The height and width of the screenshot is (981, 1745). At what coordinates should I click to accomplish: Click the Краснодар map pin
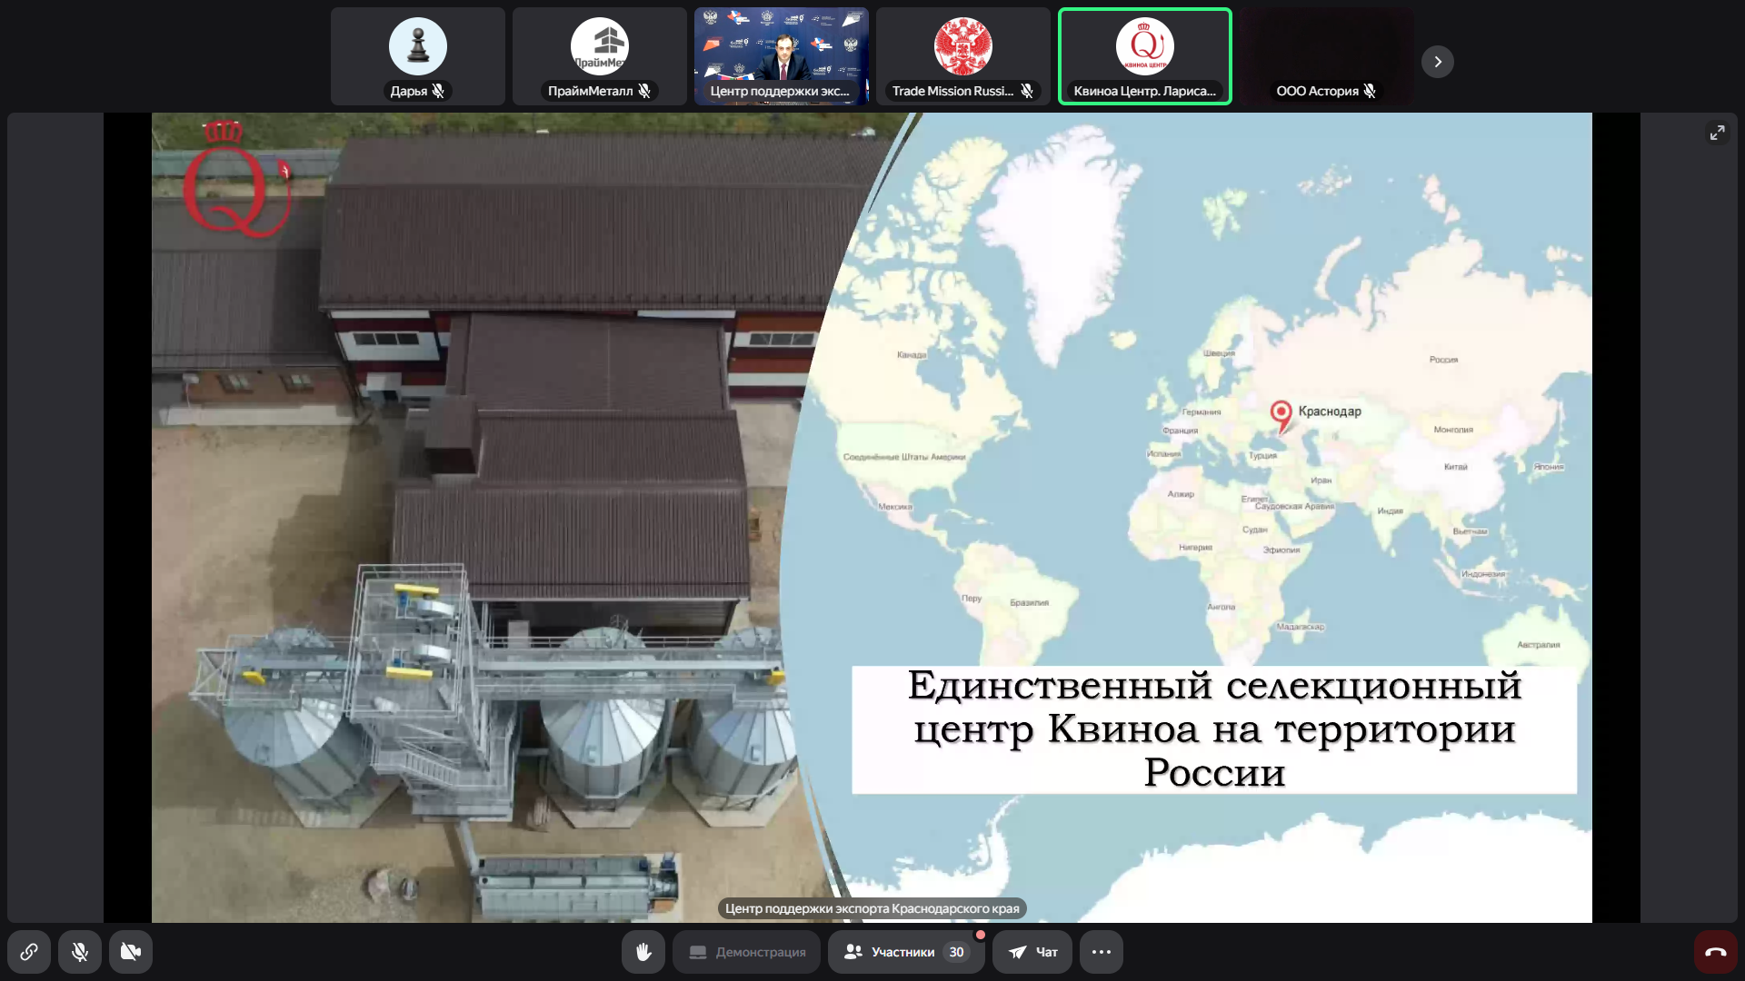coord(1281,416)
